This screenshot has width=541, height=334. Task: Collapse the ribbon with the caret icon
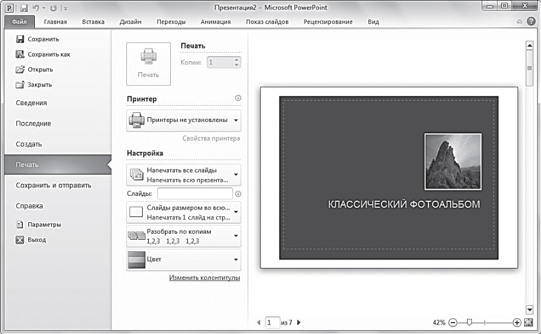click(x=519, y=22)
